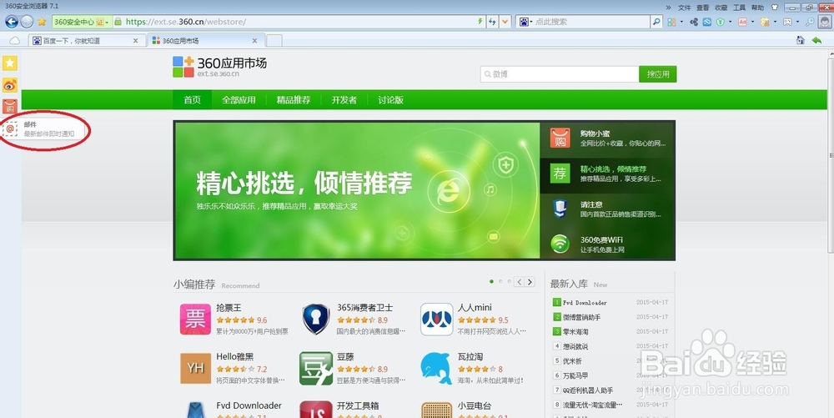The width and height of the screenshot is (834, 418).
Task: Click into the 微博 app search field
Action: tap(560, 74)
